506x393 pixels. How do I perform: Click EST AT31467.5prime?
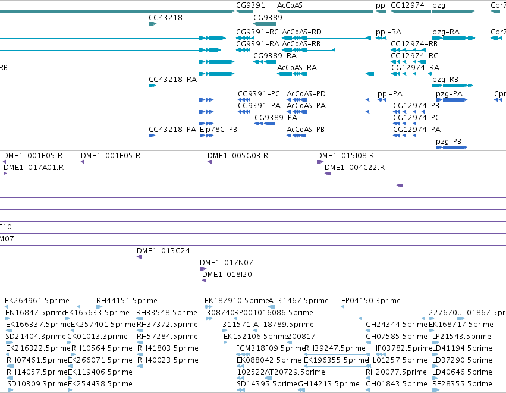click(298, 301)
